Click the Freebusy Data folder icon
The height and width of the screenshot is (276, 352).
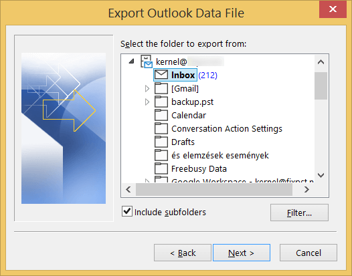click(161, 168)
